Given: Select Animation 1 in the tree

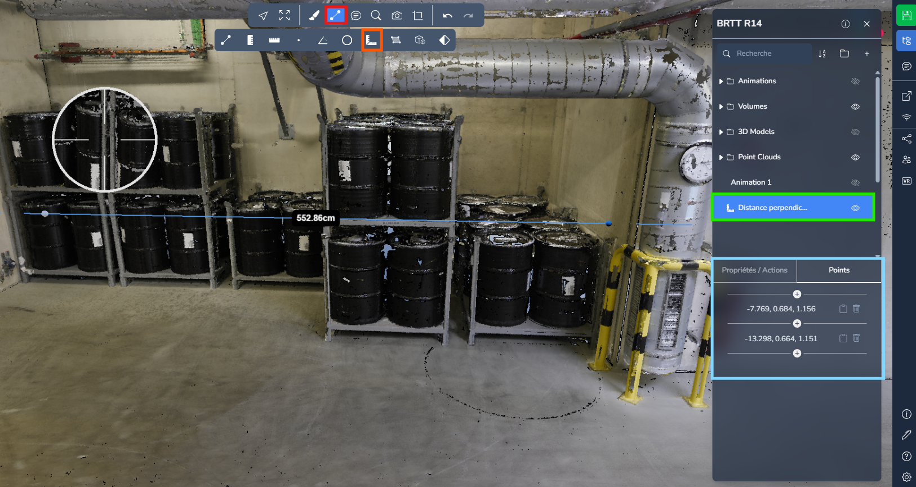Looking at the screenshot, I should click(x=751, y=182).
